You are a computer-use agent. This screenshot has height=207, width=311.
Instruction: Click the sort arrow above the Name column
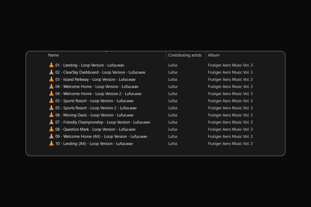[x=106, y=52]
